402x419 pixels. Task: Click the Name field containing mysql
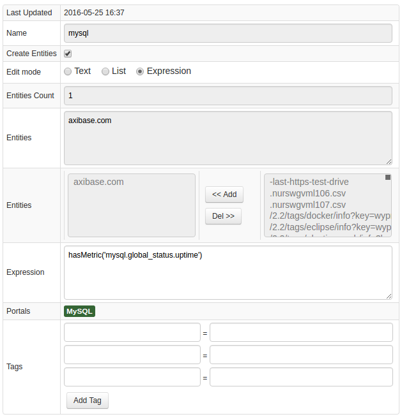(x=228, y=33)
